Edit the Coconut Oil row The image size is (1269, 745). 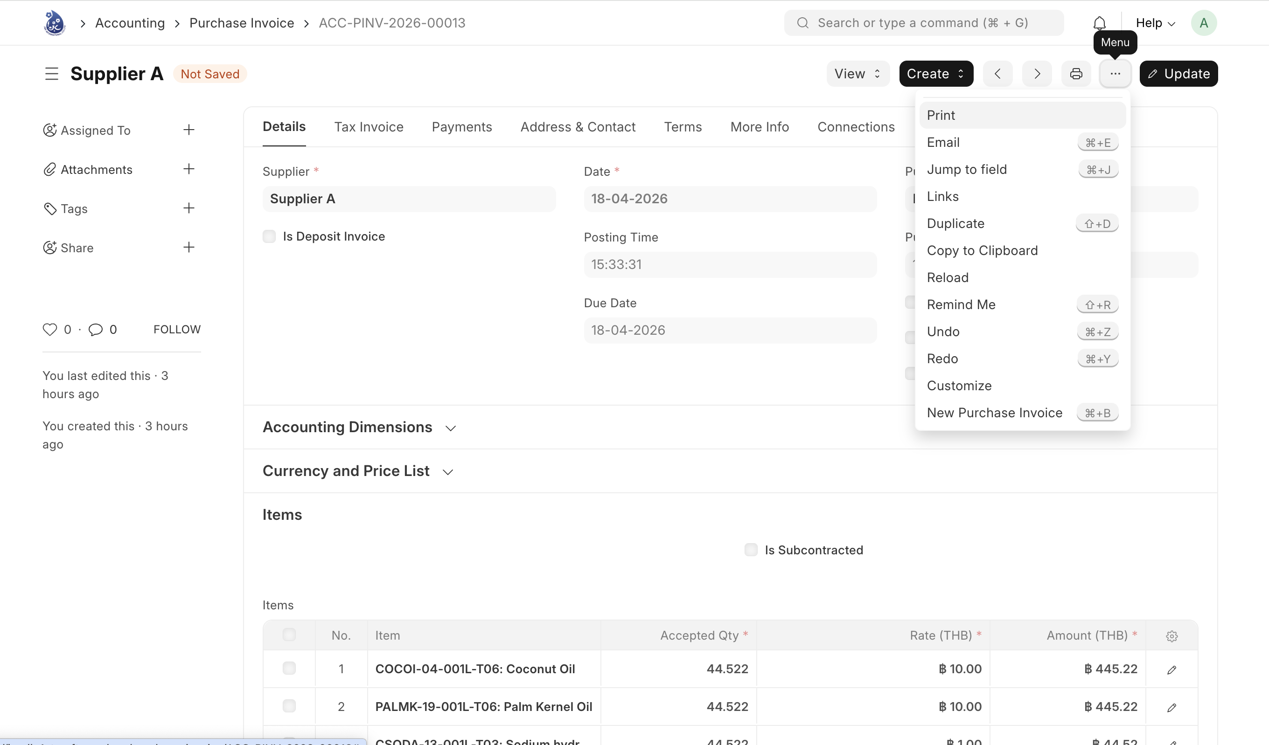[x=1171, y=669]
